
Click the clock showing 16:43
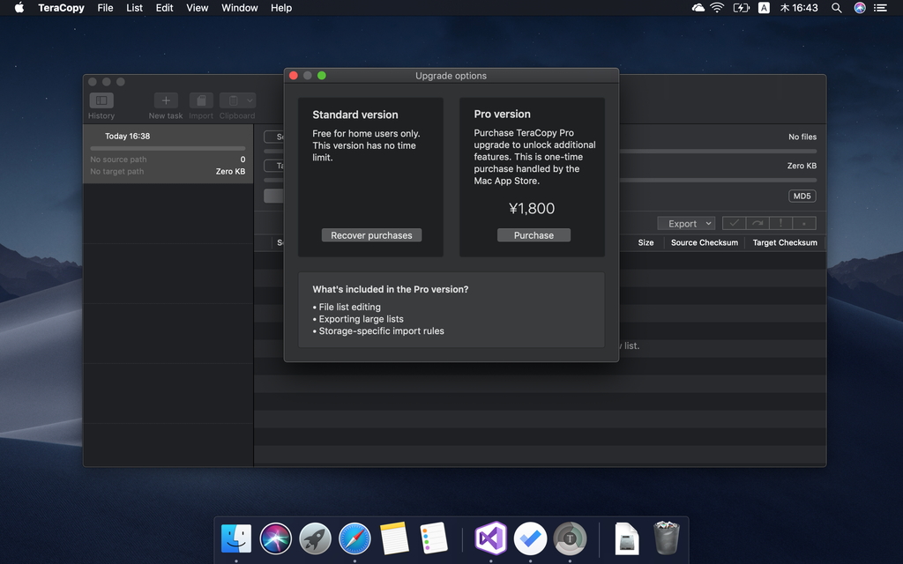pos(799,7)
